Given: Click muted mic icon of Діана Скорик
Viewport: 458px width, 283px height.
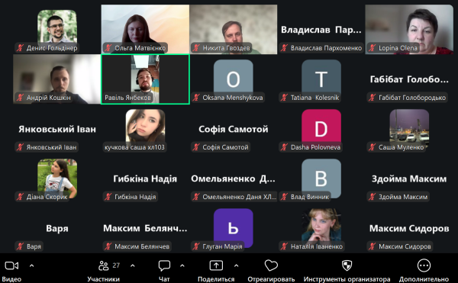Looking at the screenshot, I should 20,197.
